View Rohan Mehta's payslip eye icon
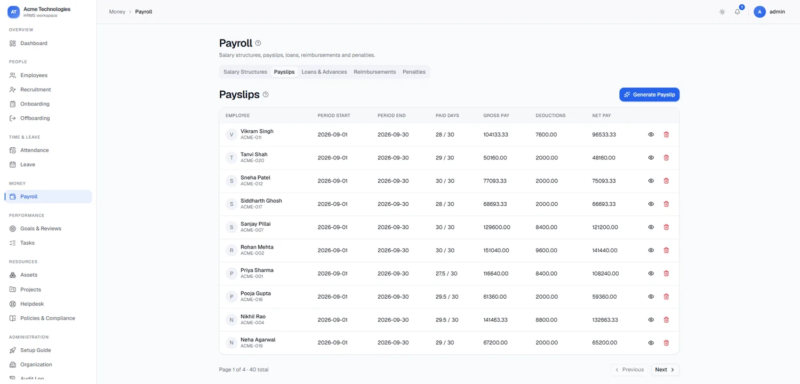 (651, 250)
